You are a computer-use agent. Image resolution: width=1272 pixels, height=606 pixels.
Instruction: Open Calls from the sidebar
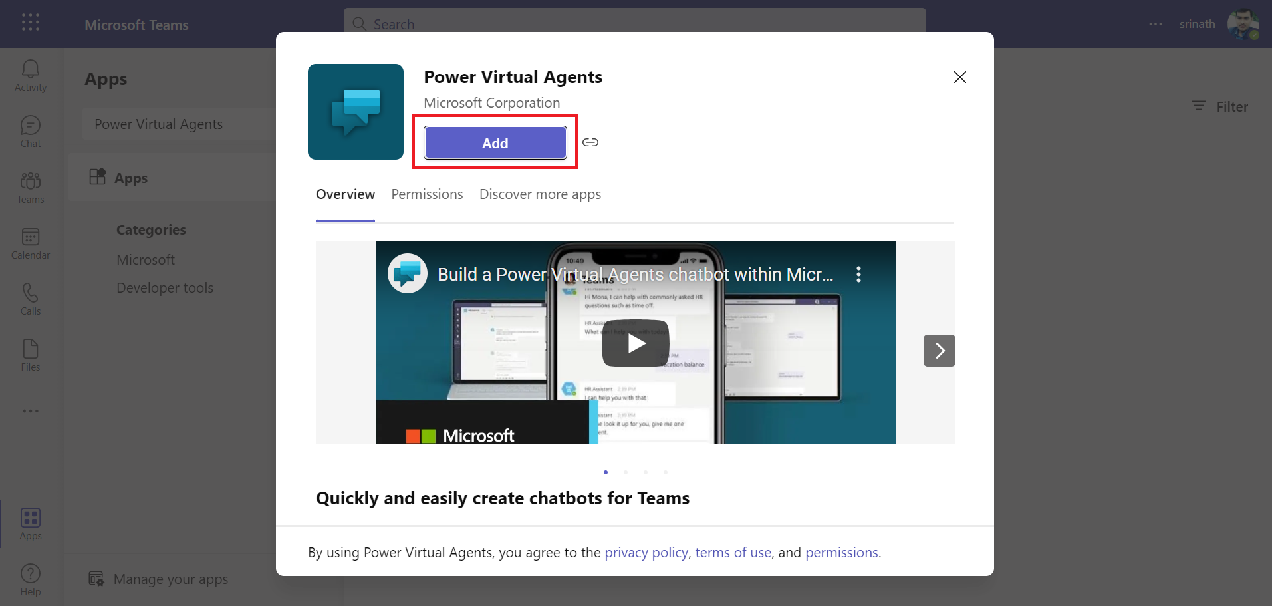[31, 299]
